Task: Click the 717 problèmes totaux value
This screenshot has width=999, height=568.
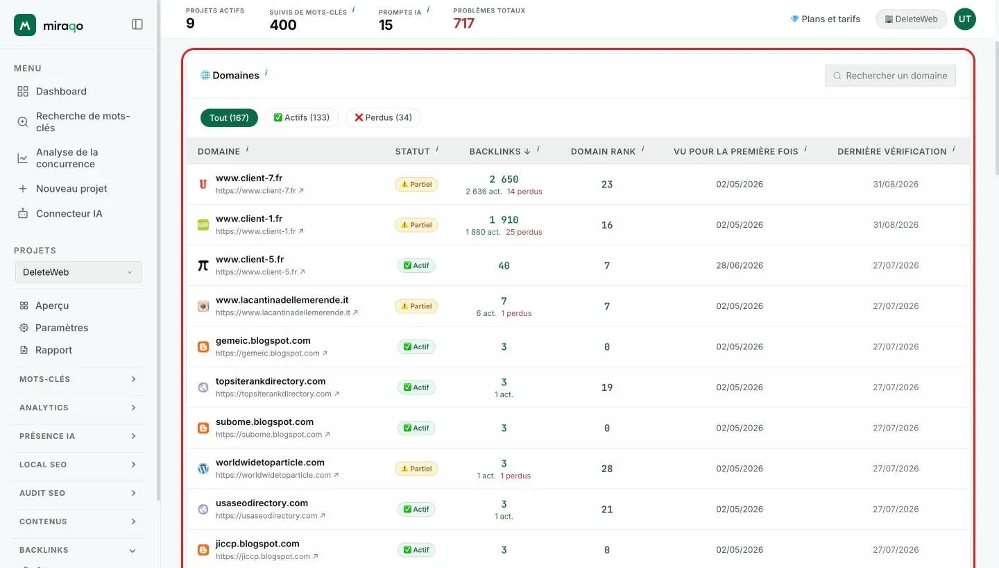Action: 464,24
